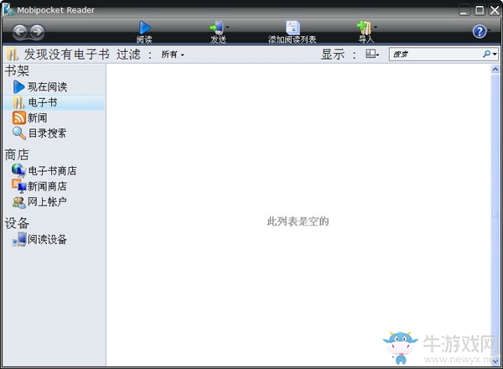Open the 过滤 所有 filter dropdown
Viewport: 503px width, 369px height.
[173, 55]
